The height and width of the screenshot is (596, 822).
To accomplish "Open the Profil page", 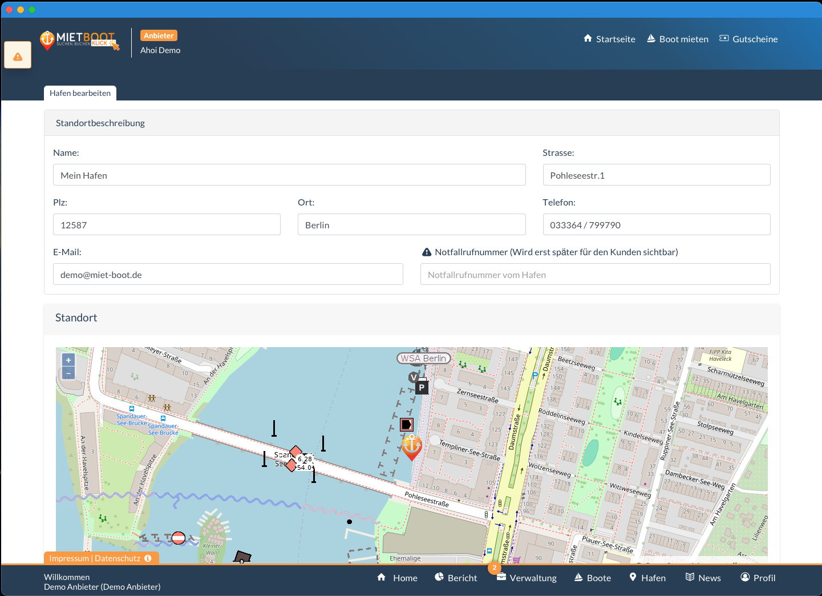I will (758, 578).
